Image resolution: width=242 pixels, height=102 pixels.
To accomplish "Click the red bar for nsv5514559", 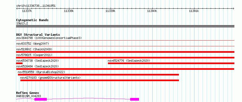I will pos(98,75).
